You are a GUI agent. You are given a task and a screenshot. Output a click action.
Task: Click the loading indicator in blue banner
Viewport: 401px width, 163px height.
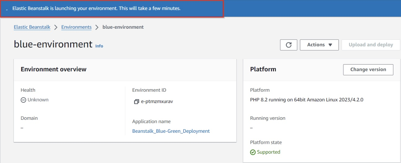[x=7, y=10]
